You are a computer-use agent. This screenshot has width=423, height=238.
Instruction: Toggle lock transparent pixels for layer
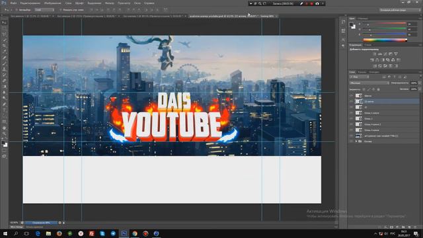coord(364,89)
